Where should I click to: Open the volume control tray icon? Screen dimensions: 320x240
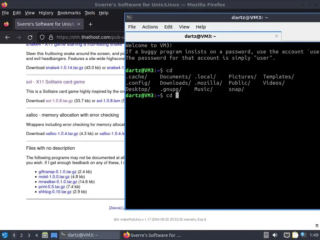[275, 235]
